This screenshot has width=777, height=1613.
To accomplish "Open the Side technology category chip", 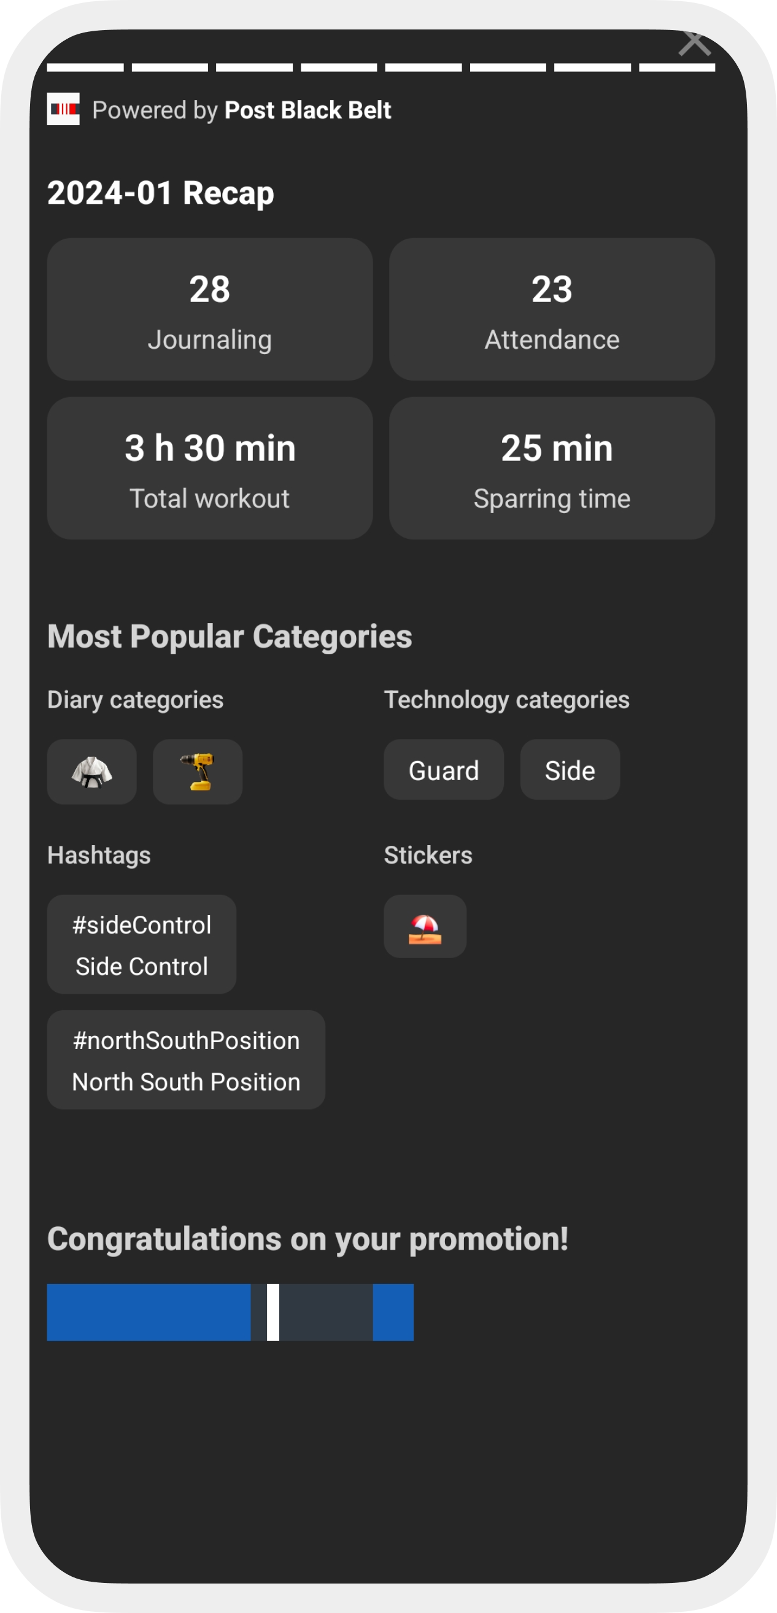I will click(570, 770).
